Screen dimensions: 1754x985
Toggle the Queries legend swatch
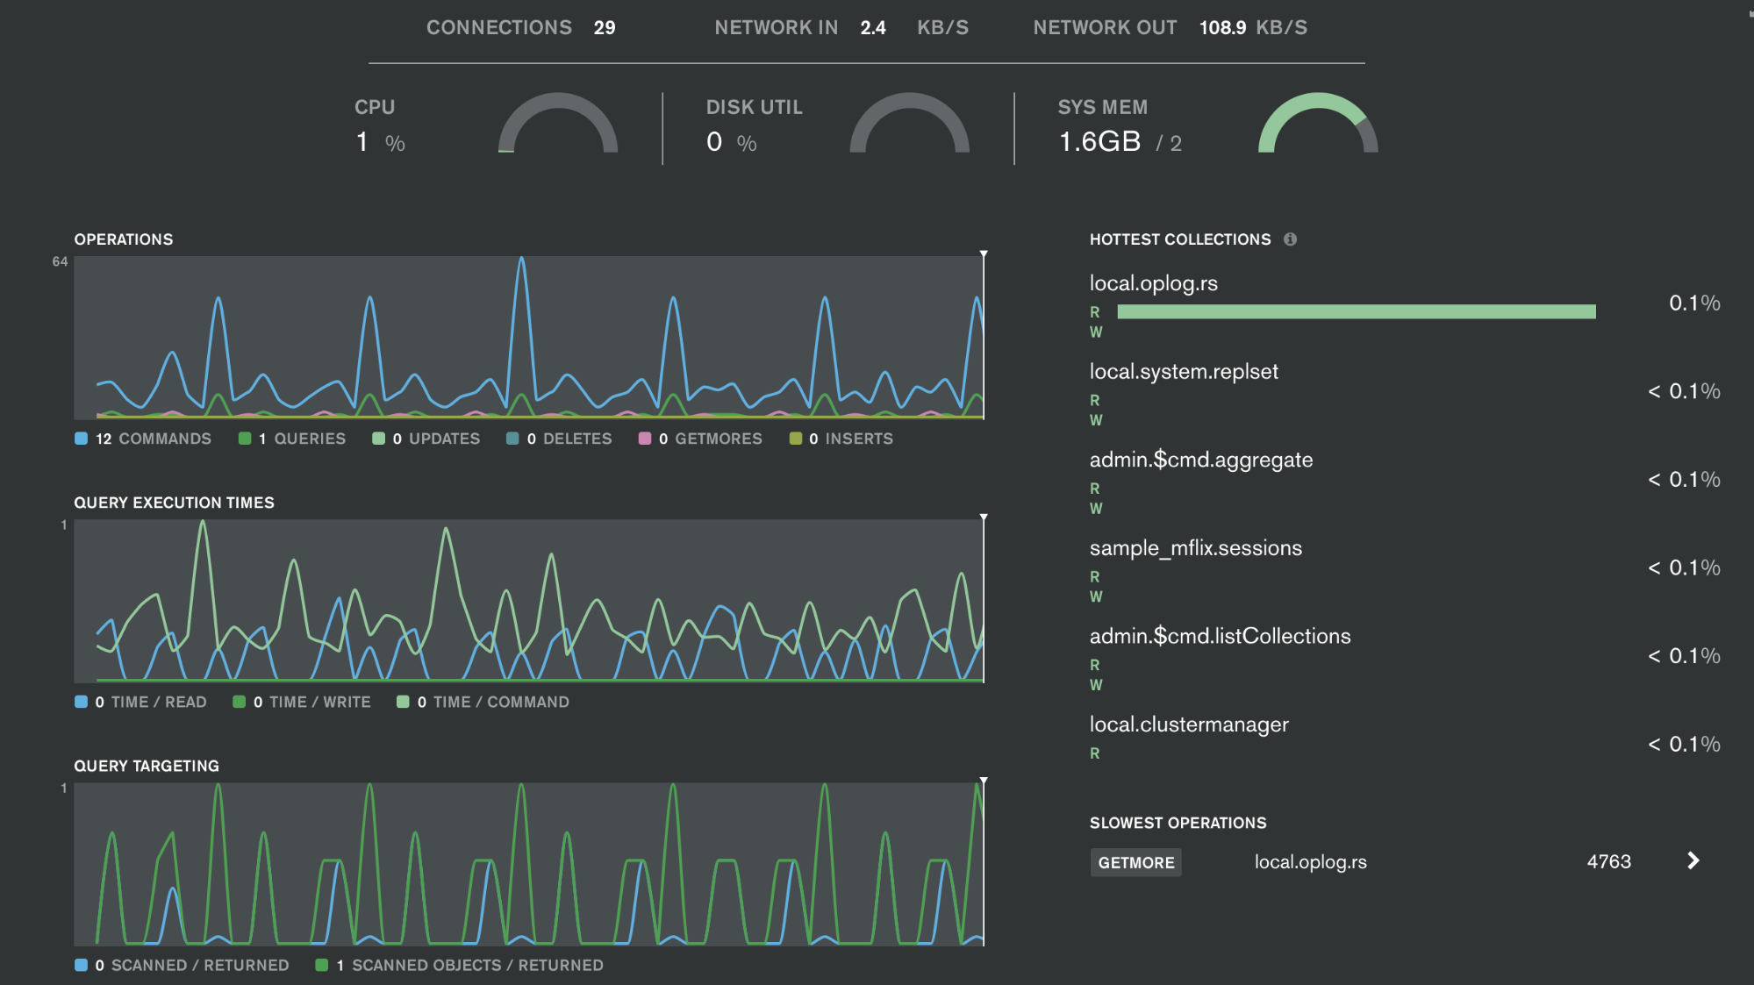(245, 439)
